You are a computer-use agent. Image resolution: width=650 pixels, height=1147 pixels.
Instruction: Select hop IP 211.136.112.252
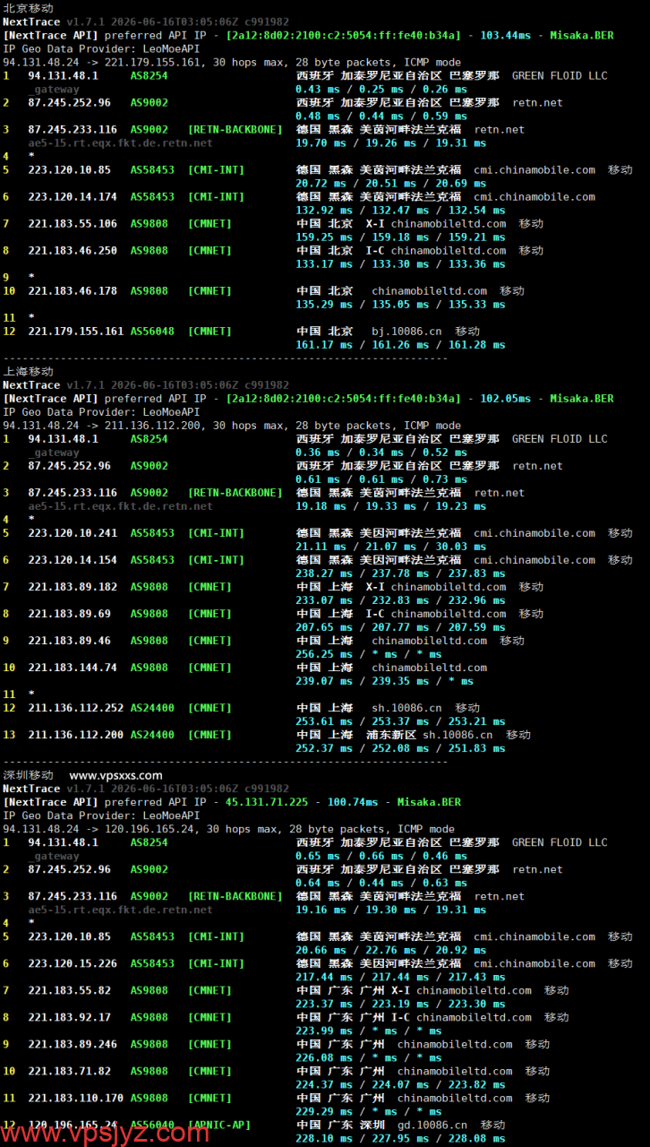75,707
